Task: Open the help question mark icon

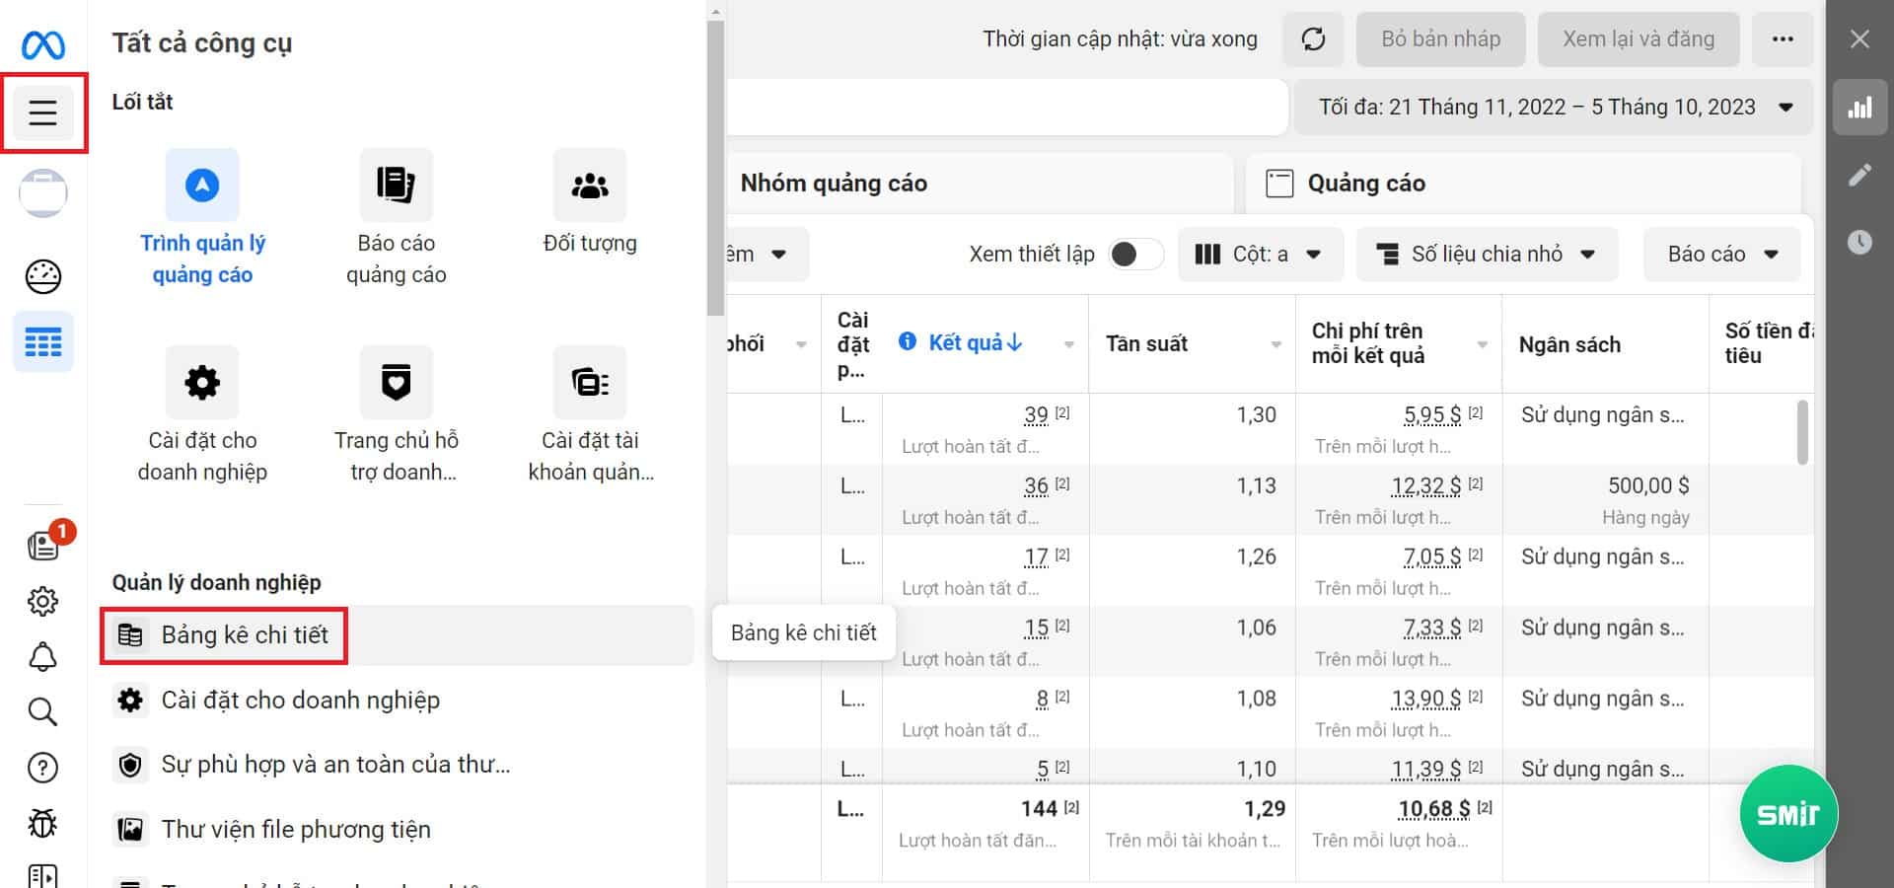Action: point(42,767)
